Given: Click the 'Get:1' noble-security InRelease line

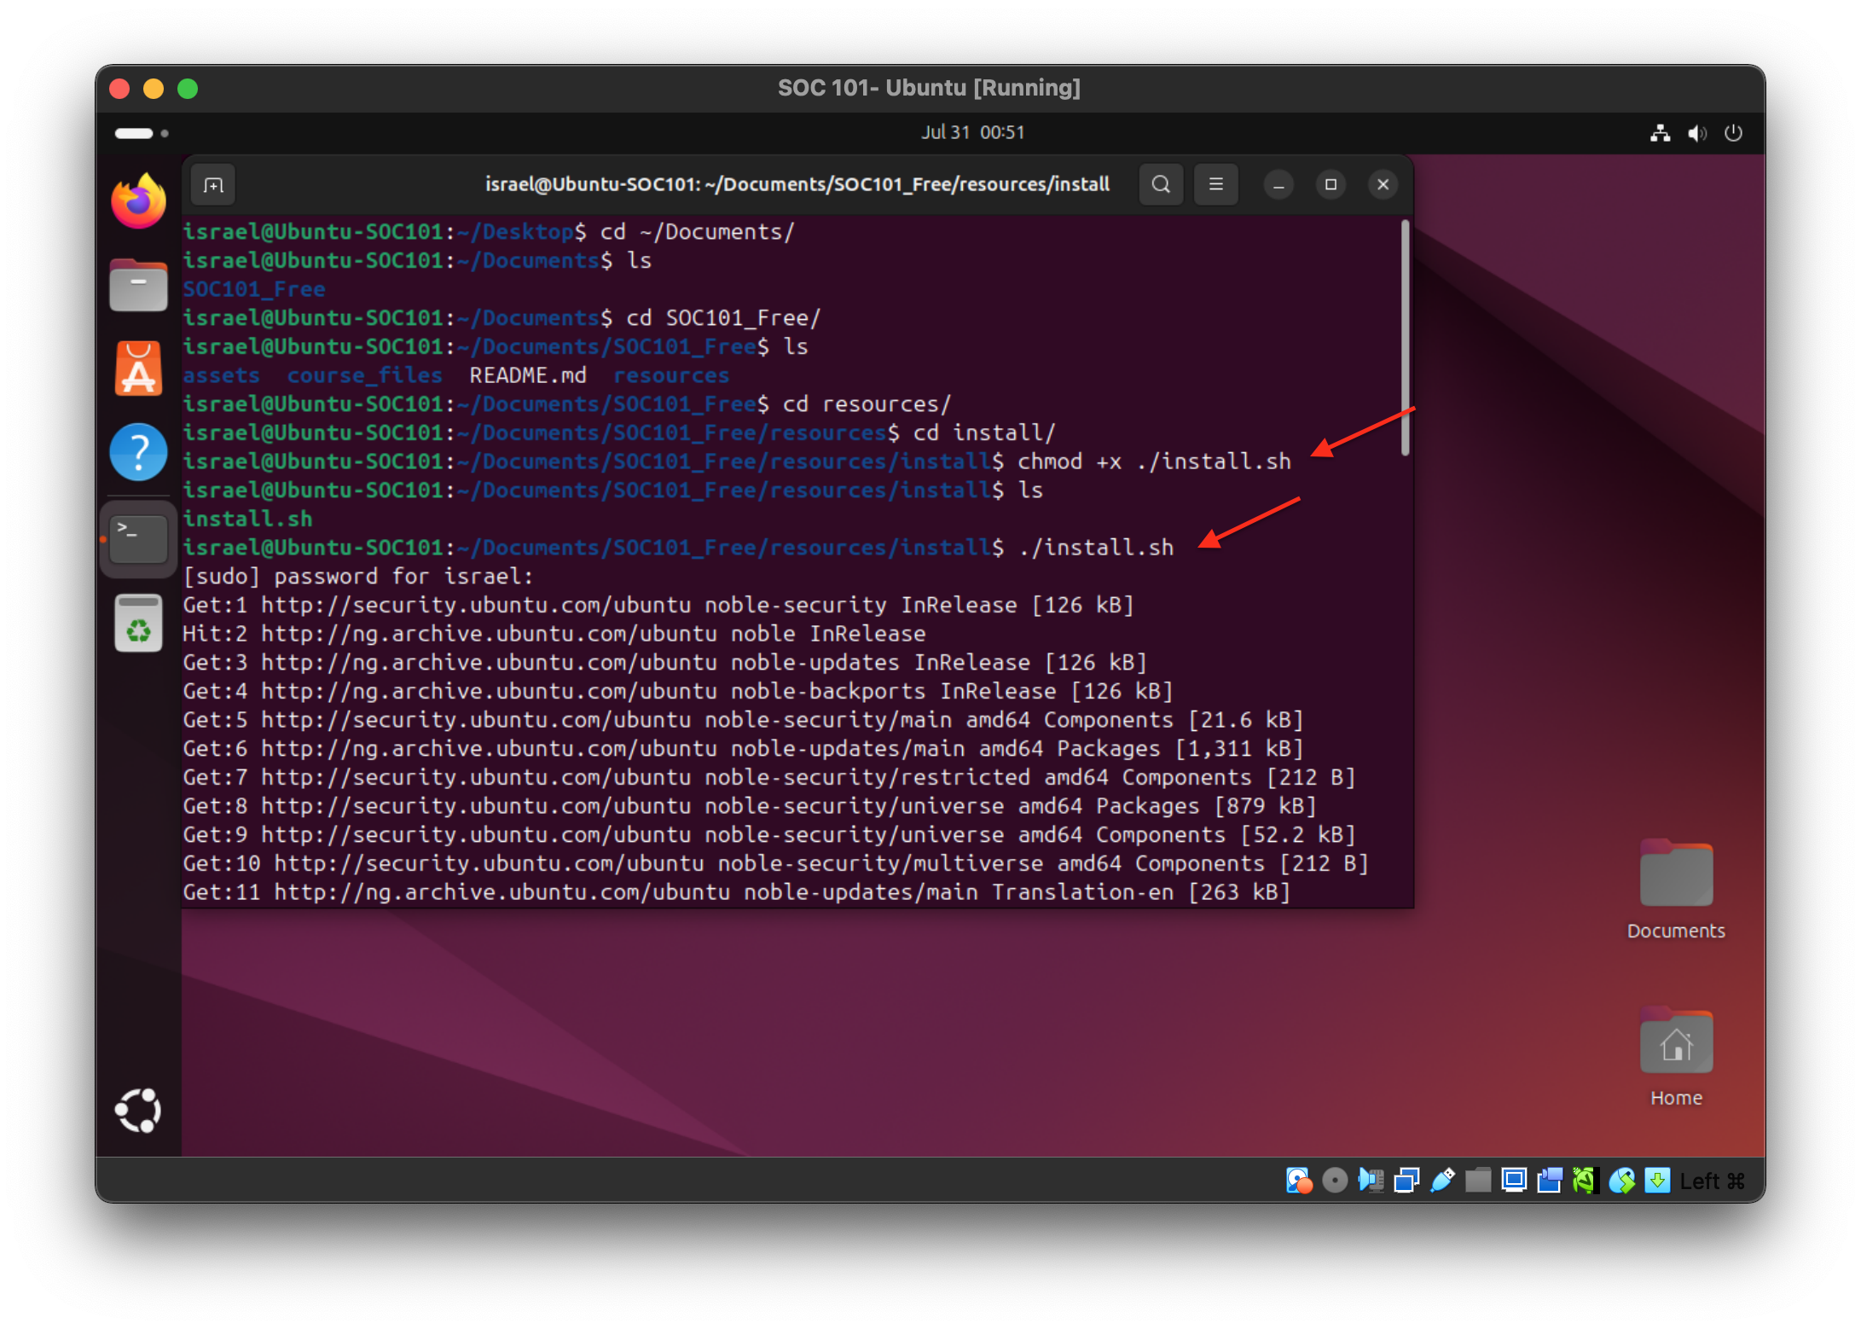Looking at the screenshot, I should click(658, 605).
